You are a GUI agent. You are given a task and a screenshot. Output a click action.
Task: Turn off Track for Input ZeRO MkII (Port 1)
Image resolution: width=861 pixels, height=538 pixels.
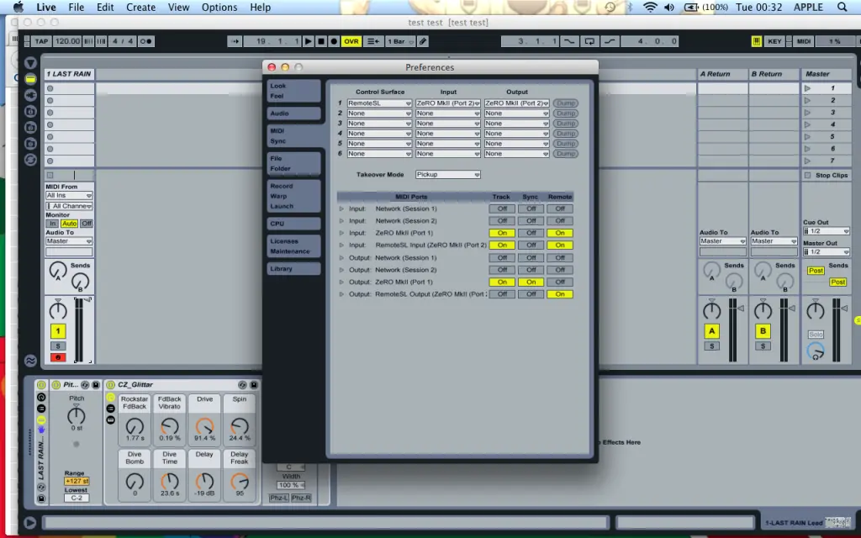point(502,233)
